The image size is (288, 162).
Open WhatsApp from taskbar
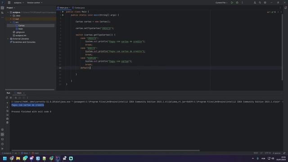[x=25, y=158]
